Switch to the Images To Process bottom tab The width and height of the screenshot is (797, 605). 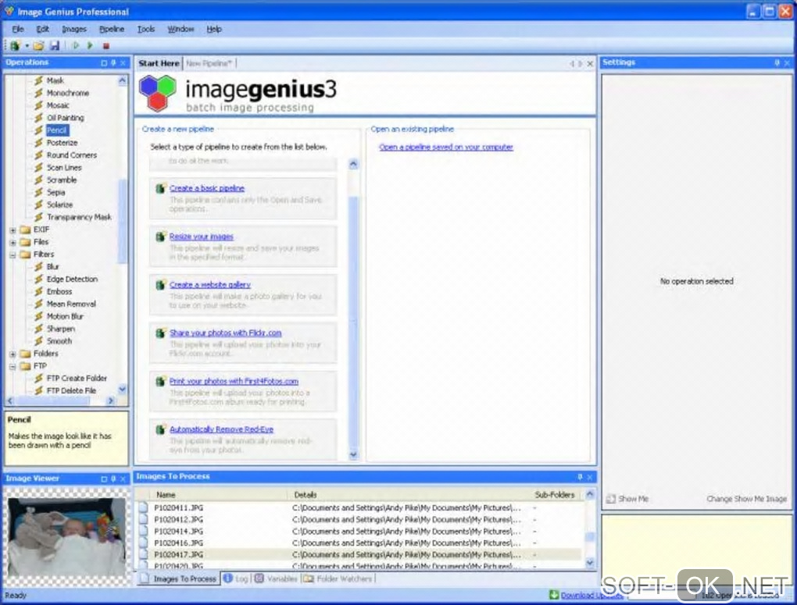(178, 578)
